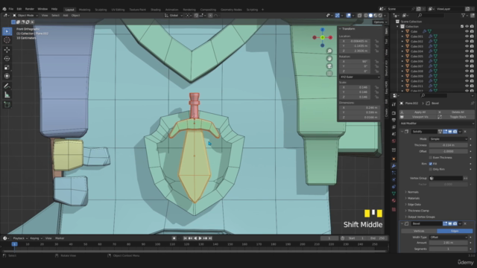Click the Toggle Stack button
Image resolution: width=477 pixels, height=268 pixels.
(x=455, y=117)
